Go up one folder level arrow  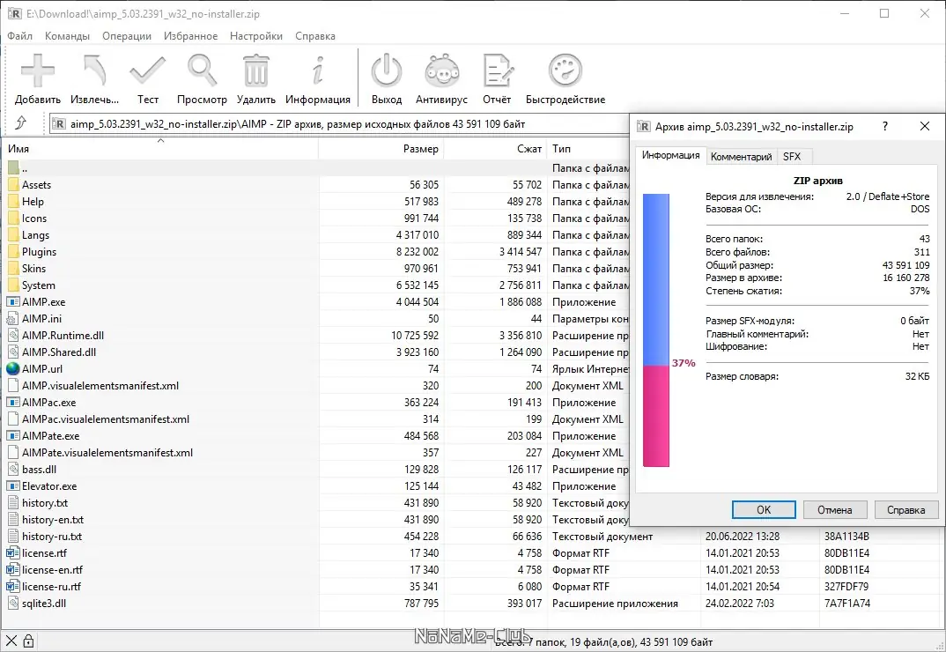[20, 123]
